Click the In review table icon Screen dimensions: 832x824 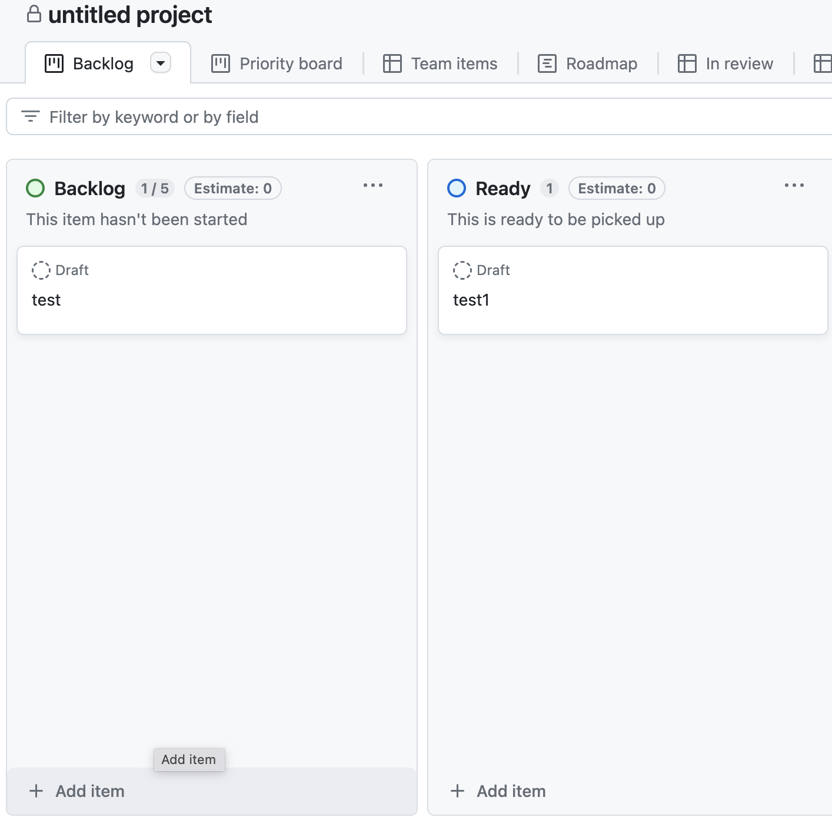687,63
